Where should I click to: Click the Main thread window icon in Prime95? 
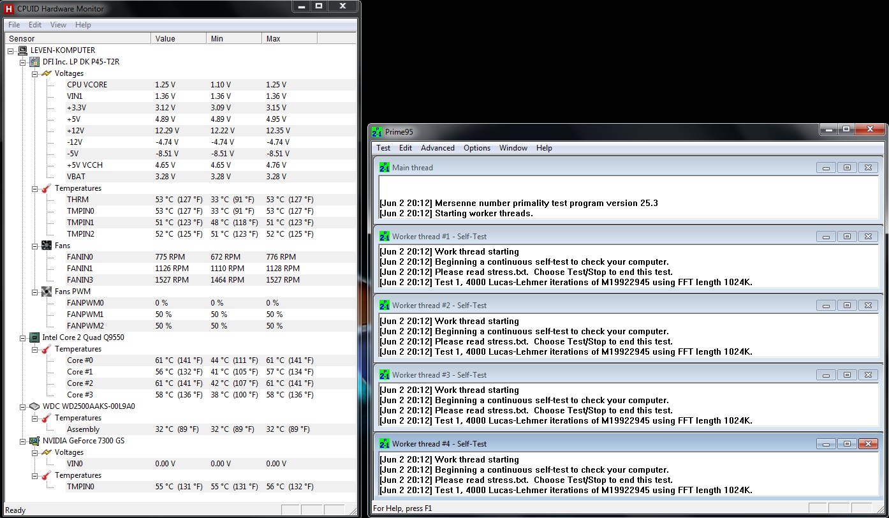pos(384,167)
